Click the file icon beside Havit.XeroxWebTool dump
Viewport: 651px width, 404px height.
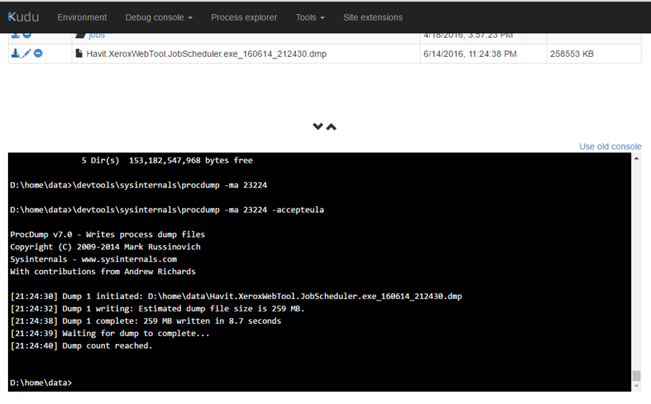(79, 54)
